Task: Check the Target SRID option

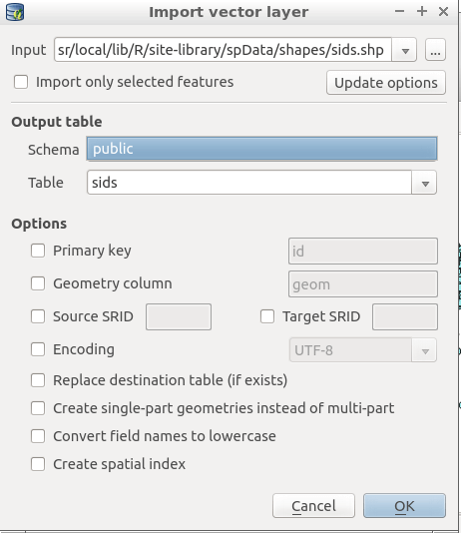Action: click(267, 316)
